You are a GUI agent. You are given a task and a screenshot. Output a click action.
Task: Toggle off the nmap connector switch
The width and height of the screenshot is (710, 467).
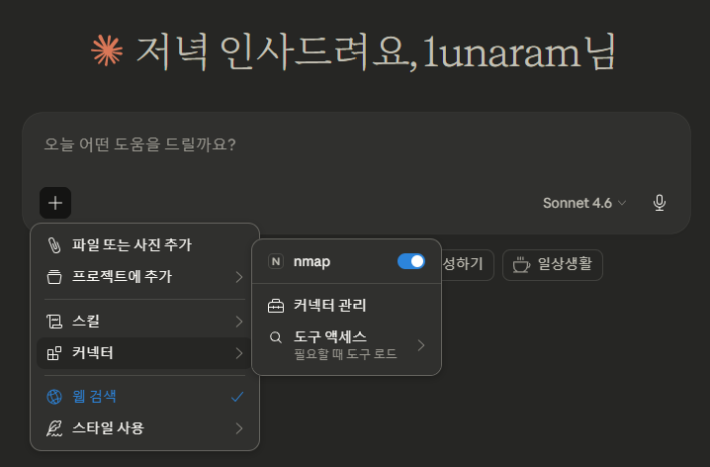click(410, 261)
